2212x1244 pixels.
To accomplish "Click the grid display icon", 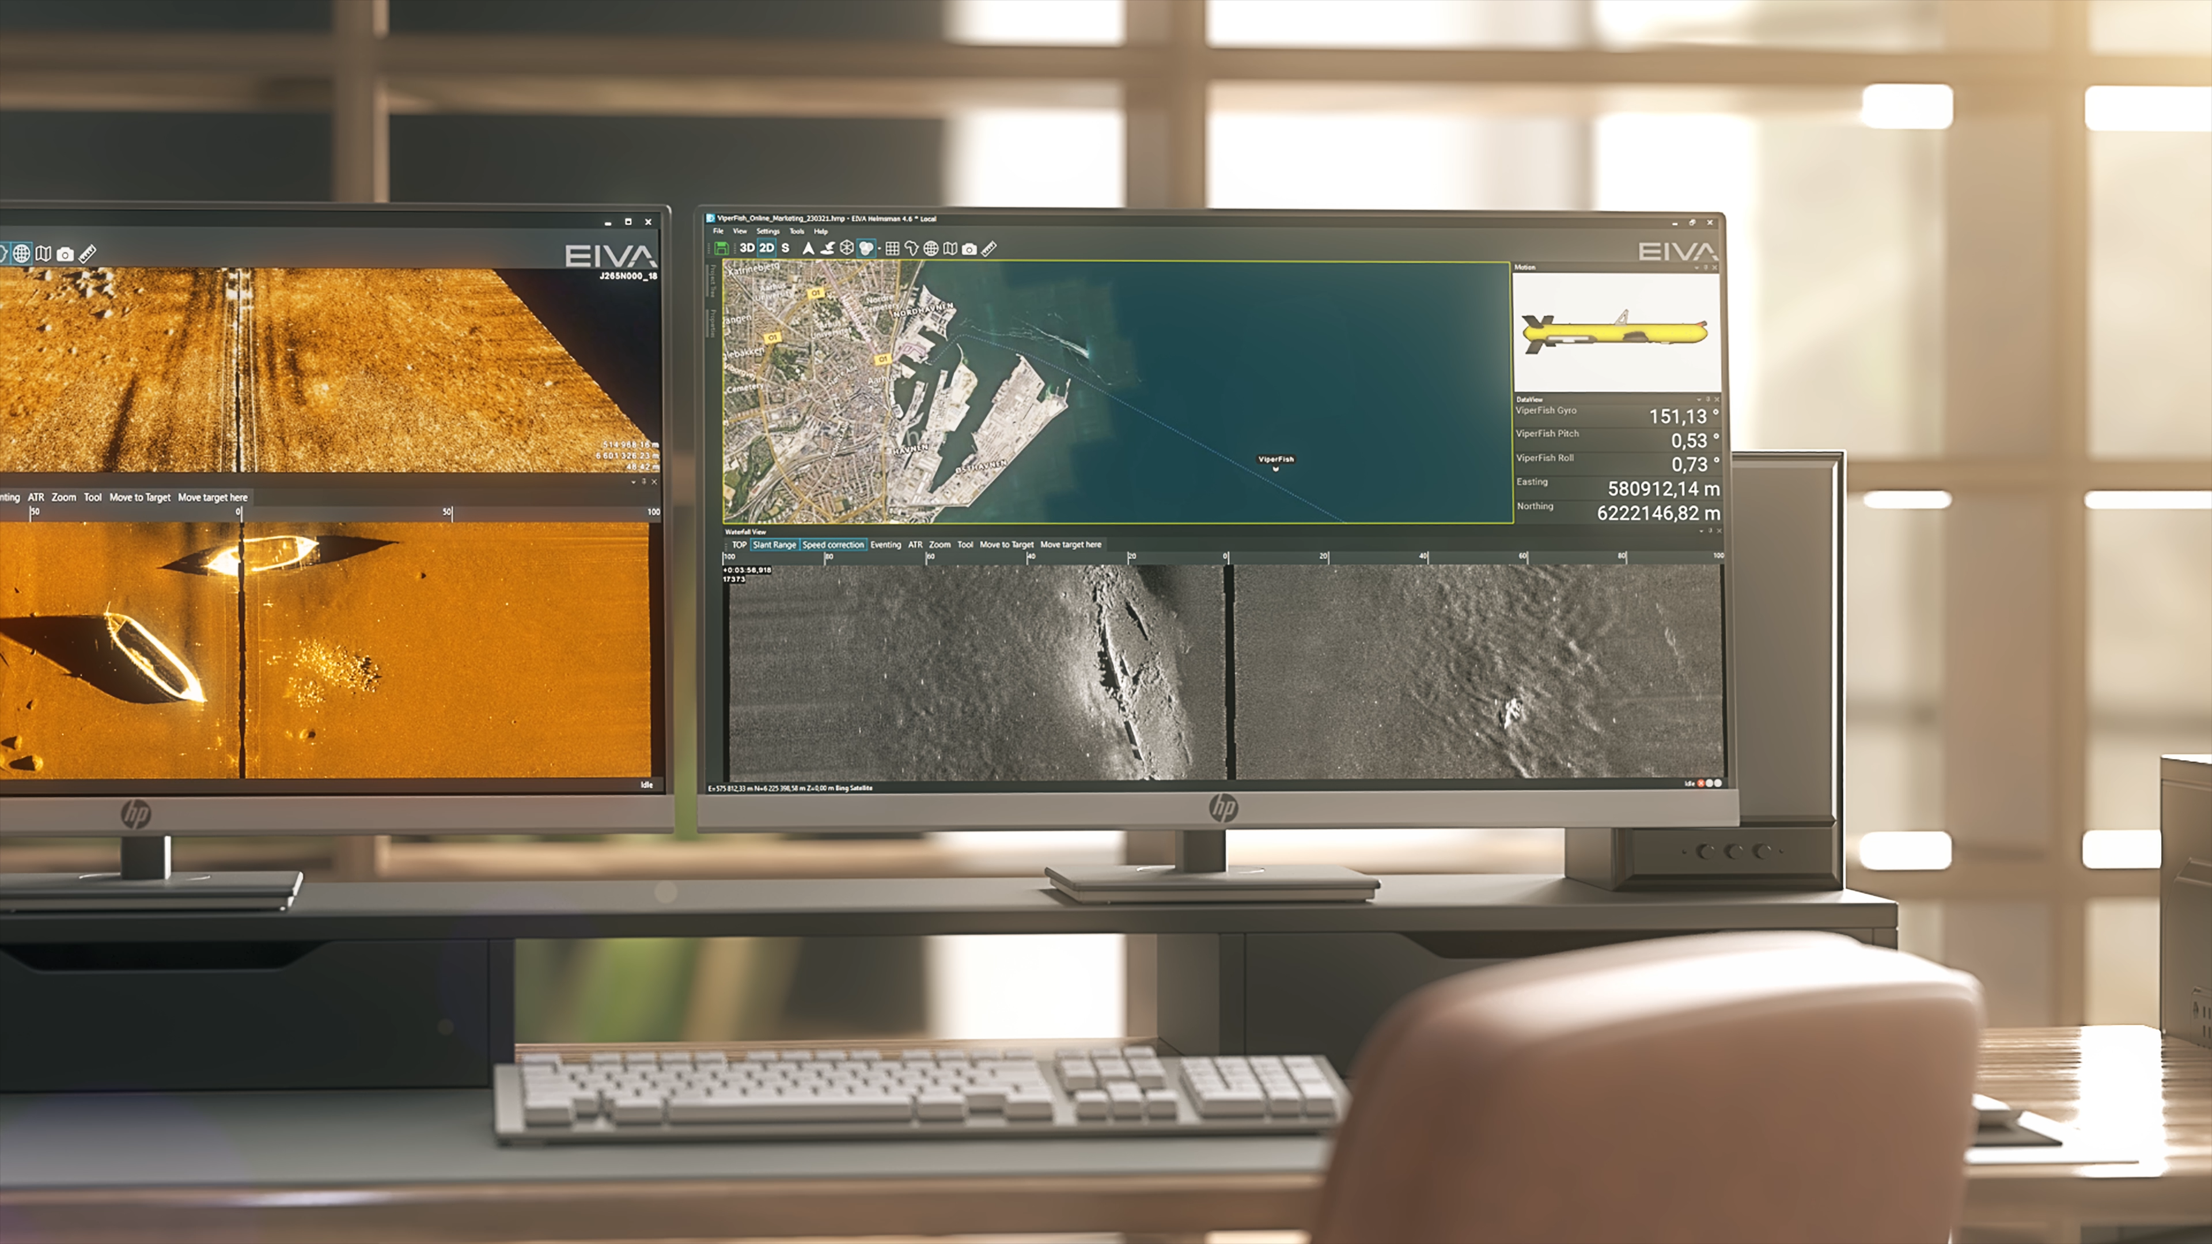I will 892,249.
